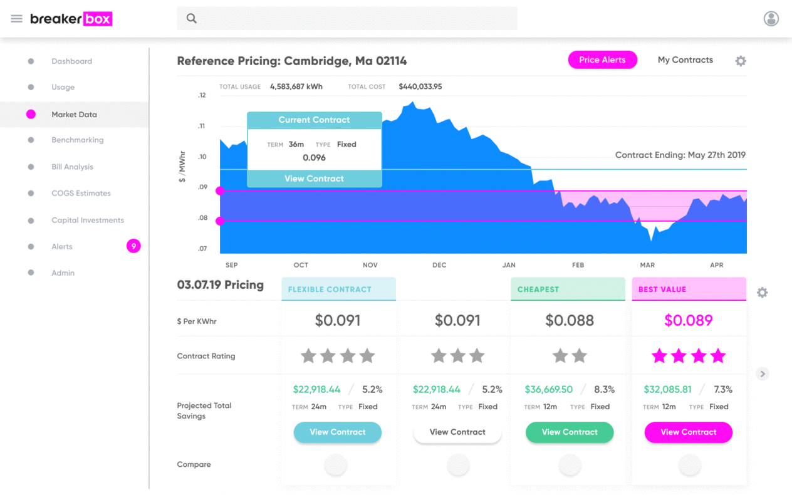Image resolution: width=792 pixels, height=495 pixels.
Task: Click View Contract for Best Value
Action: 688,432
